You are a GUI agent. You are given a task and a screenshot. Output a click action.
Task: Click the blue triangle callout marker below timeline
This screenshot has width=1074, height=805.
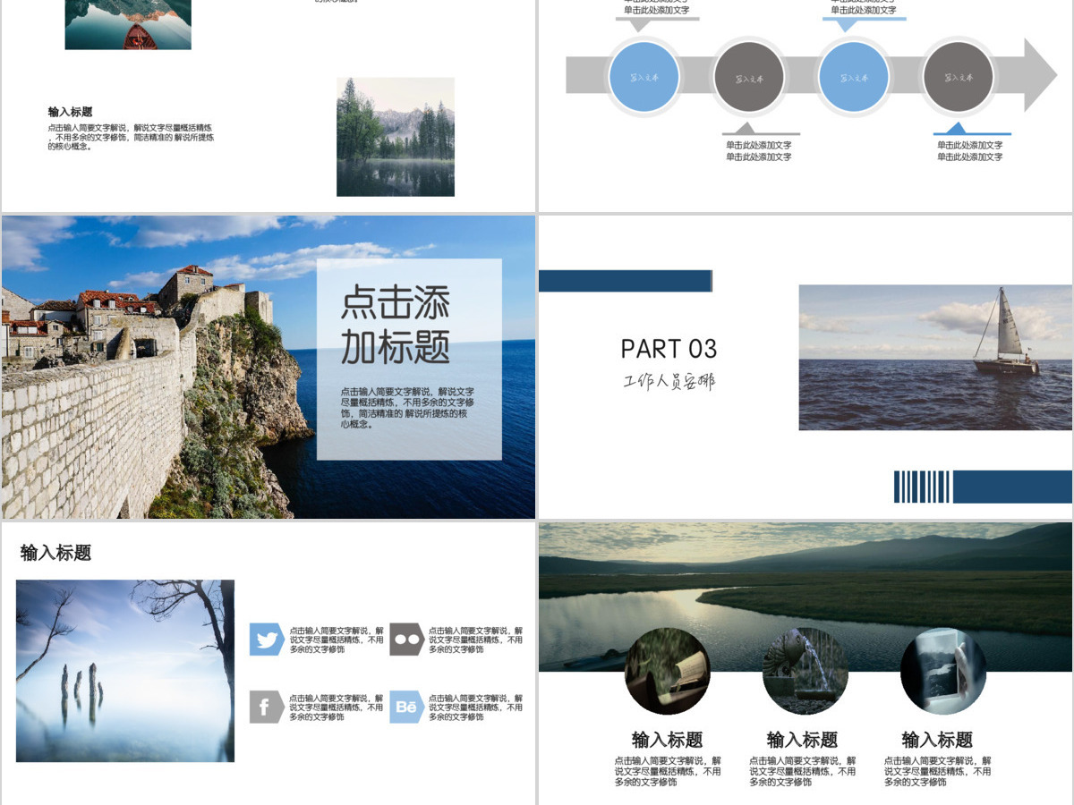[957, 128]
